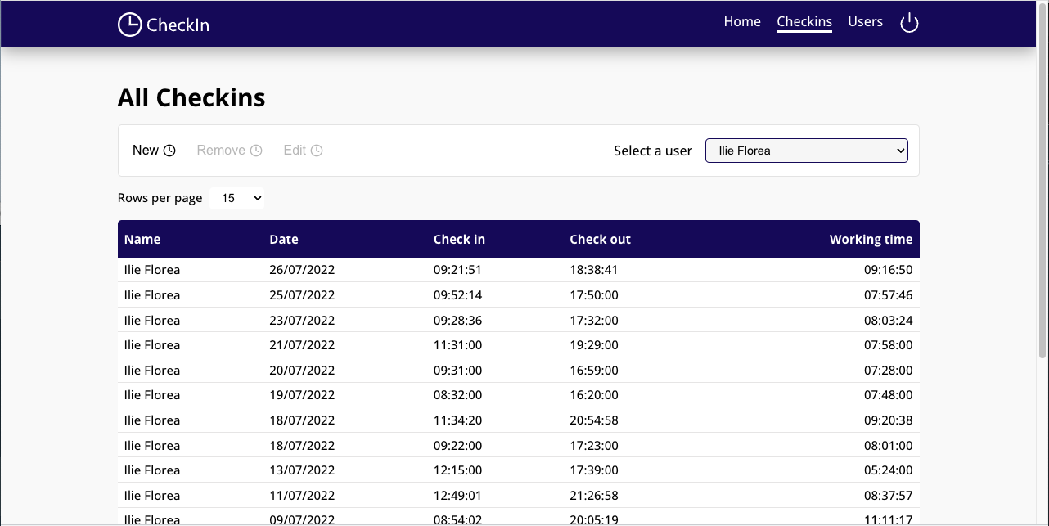
Task: Click the Working time column header
Action: click(x=871, y=239)
